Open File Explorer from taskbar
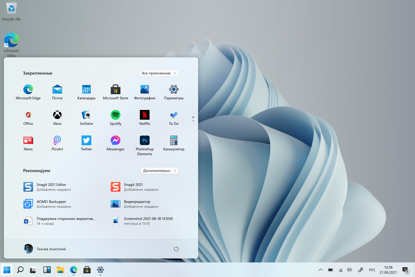Image resolution: width=415 pixels, height=277 pixels. point(60,270)
